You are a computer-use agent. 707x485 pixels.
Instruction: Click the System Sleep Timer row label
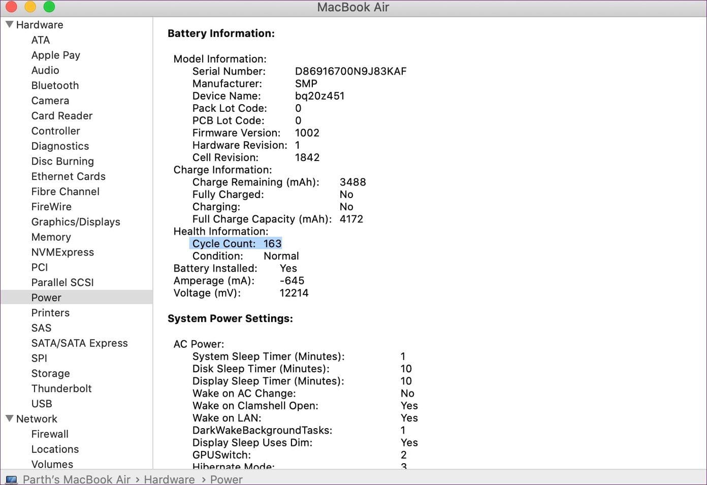click(x=269, y=357)
